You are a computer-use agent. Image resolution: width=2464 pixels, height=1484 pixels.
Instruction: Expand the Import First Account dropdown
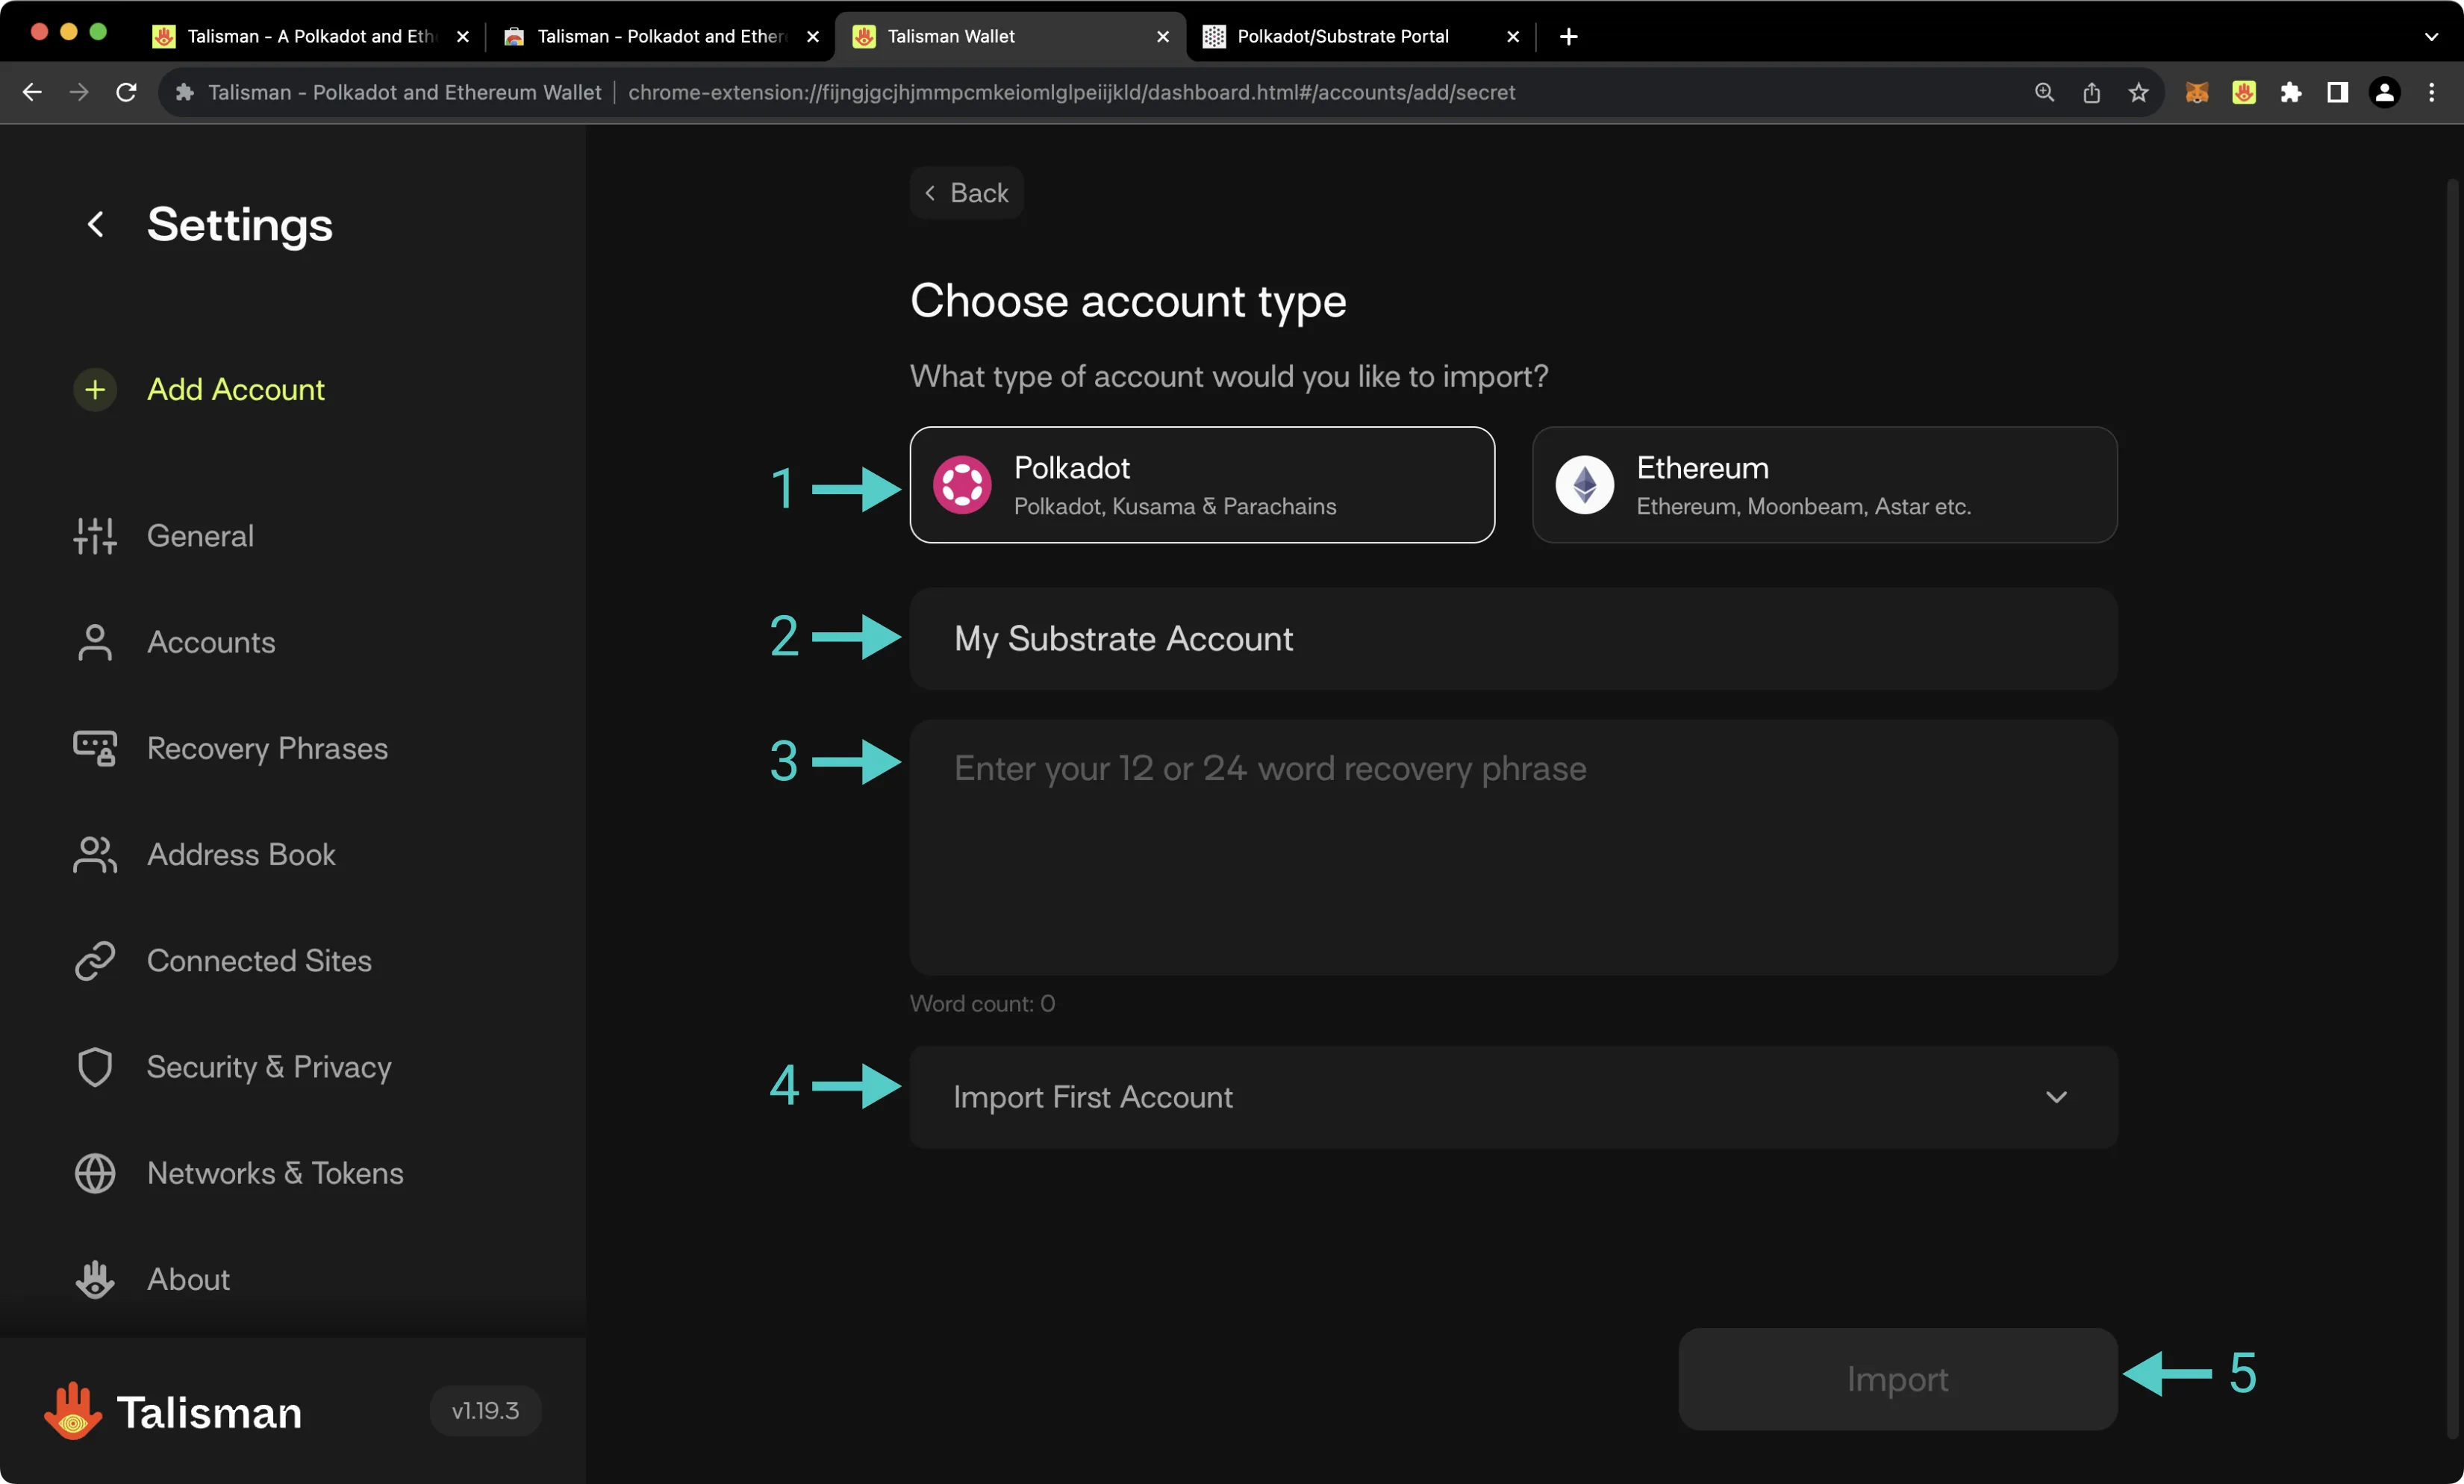(1513, 1097)
